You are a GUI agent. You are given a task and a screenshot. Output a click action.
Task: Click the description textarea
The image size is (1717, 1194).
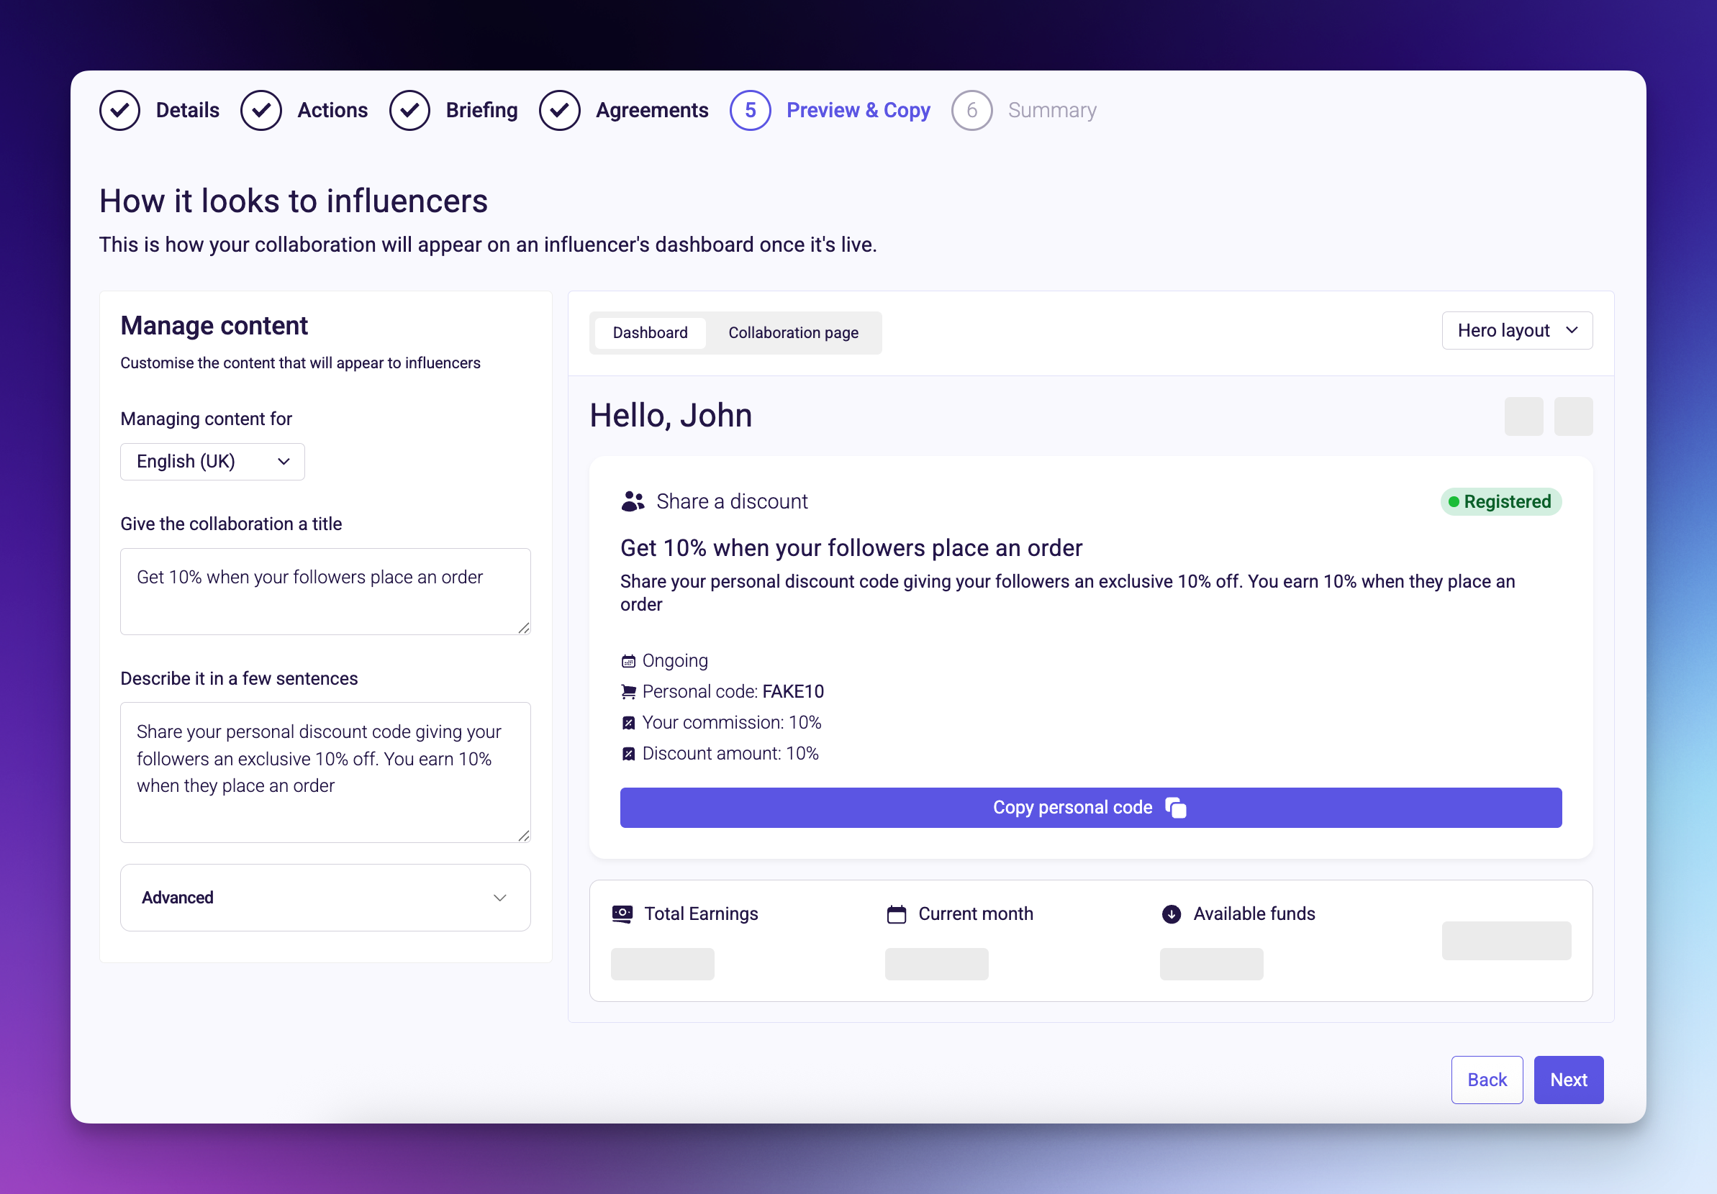325,772
